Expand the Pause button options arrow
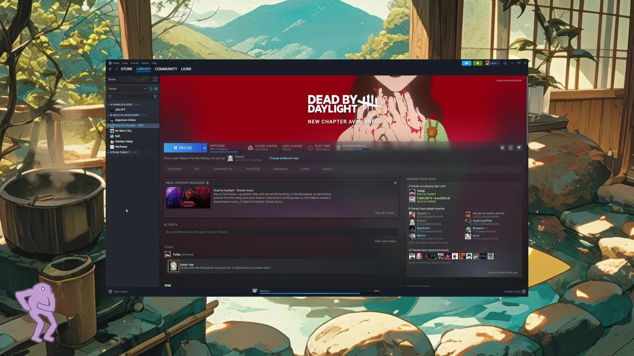Image resolution: width=634 pixels, height=356 pixels. tap(204, 147)
